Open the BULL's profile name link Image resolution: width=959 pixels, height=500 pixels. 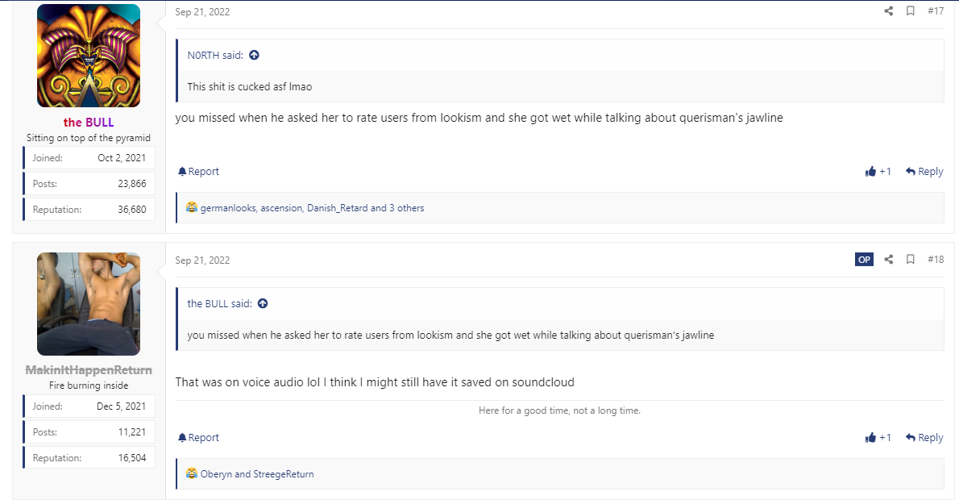pos(89,123)
